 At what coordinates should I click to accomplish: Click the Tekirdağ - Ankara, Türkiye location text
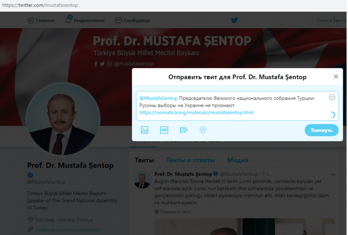(x=64, y=220)
